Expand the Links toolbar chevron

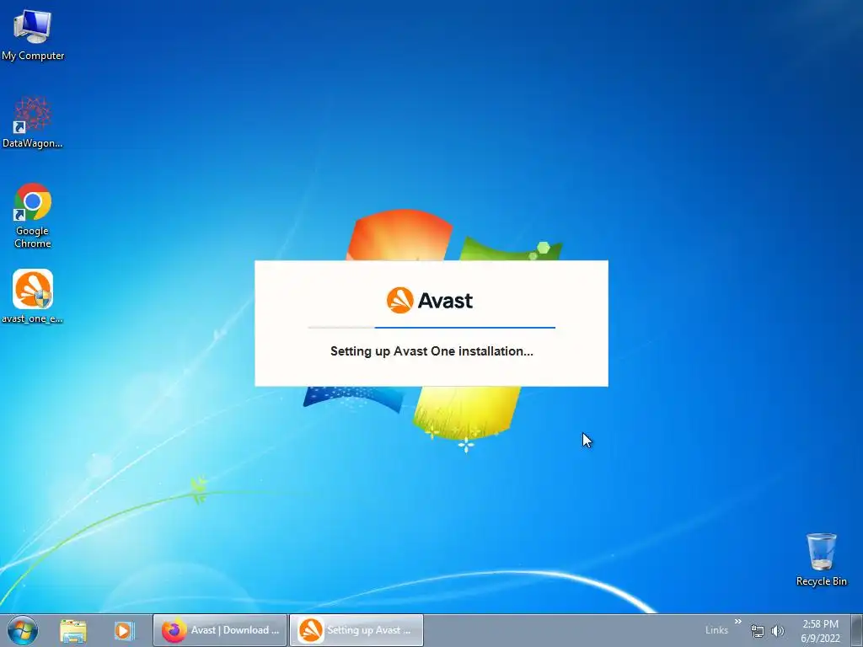click(738, 622)
